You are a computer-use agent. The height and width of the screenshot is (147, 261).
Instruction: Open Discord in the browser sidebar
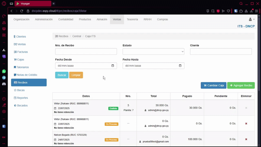4,84
